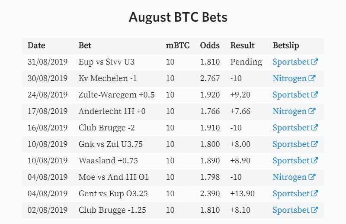Click the Odds column header
346x224 pixels.
point(210,45)
